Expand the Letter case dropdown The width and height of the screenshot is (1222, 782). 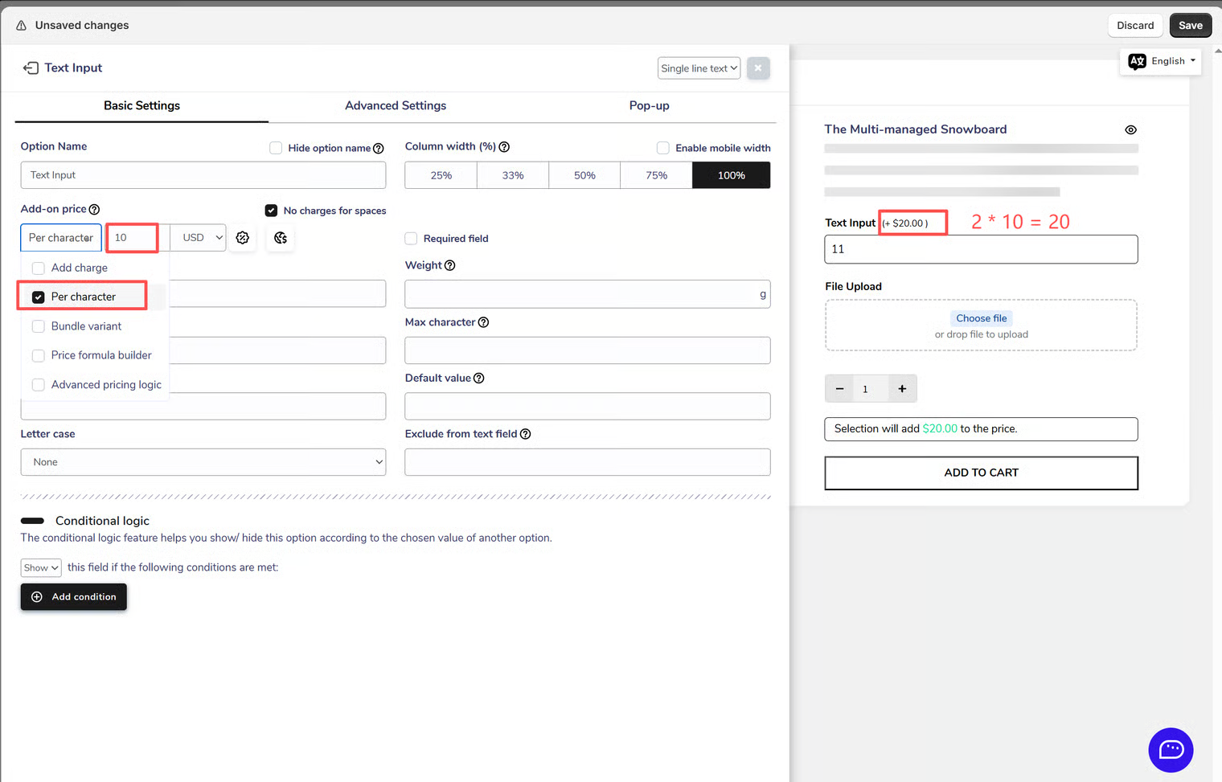tap(203, 462)
